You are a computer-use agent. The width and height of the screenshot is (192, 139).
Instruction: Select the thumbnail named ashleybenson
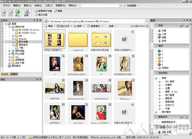[x=101, y=89]
